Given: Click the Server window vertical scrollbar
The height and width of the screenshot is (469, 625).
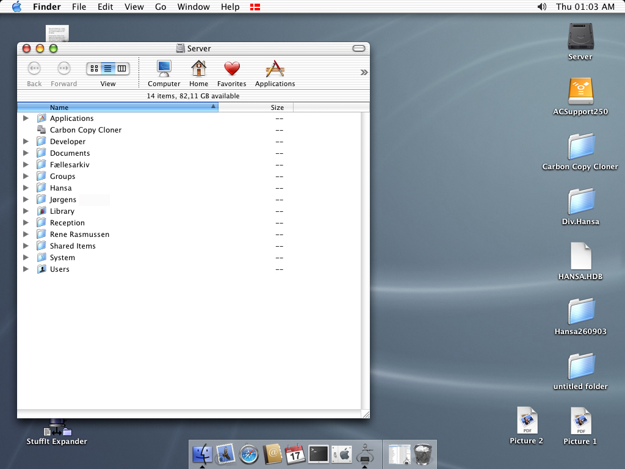Looking at the screenshot, I should 365,261.
